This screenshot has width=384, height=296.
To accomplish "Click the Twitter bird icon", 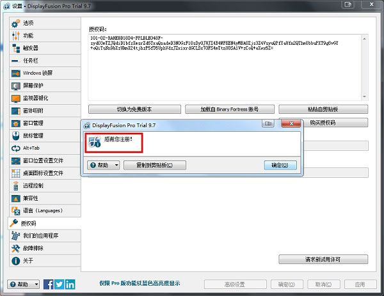I will [x=59, y=284].
